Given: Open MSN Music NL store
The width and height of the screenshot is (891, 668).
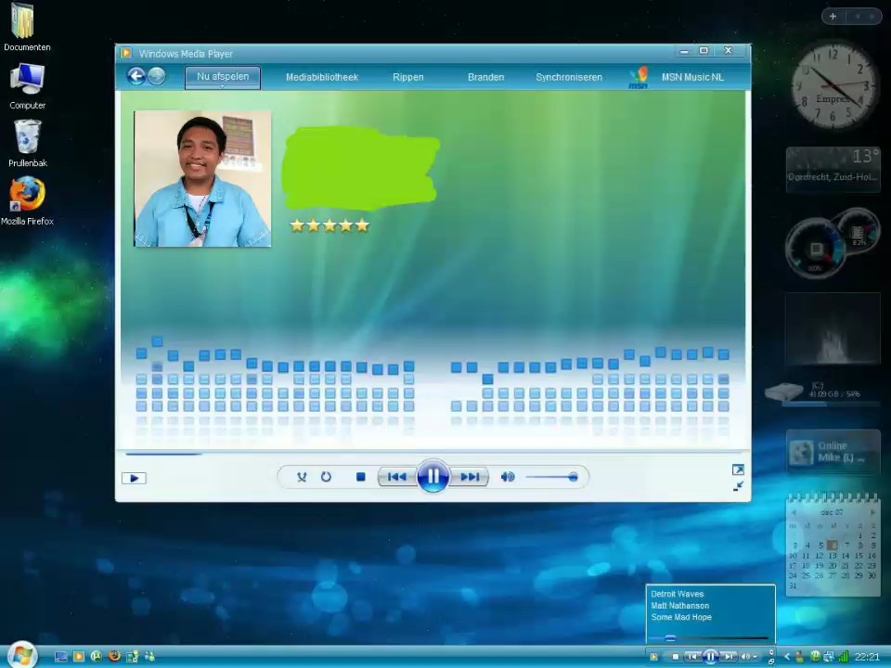Looking at the screenshot, I should pos(691,77).
